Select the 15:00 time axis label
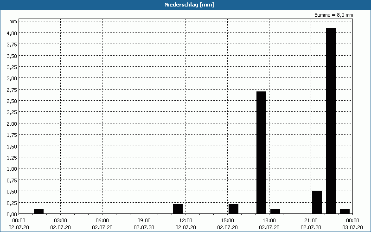 227,221
